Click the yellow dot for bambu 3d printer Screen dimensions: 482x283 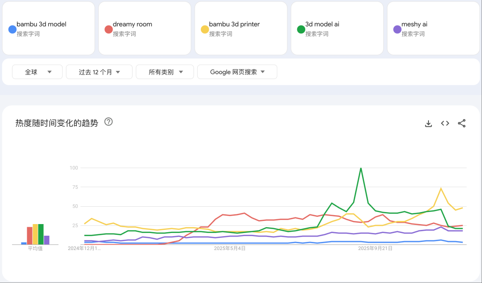[205, 29]
